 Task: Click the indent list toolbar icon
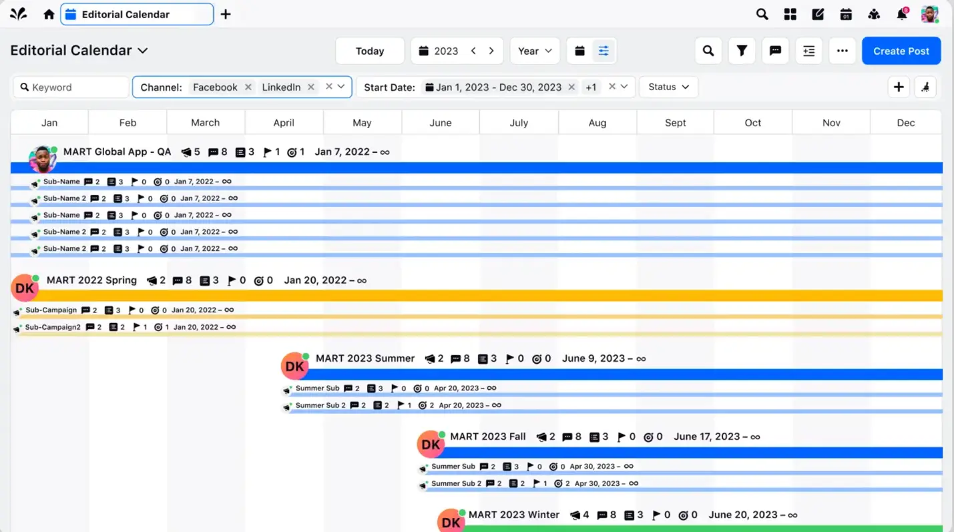808,51
